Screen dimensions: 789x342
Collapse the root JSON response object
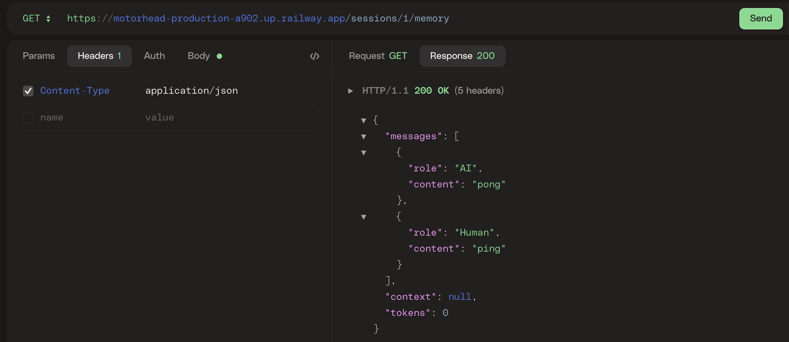point(364,120)
